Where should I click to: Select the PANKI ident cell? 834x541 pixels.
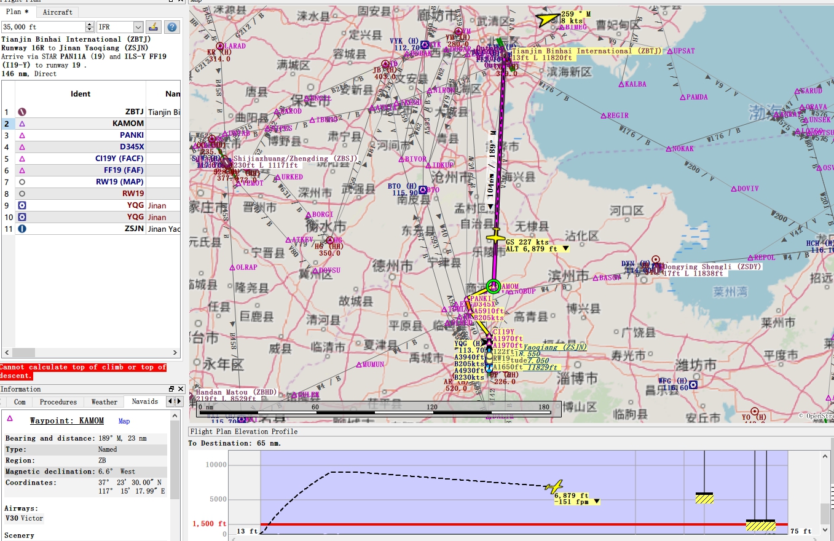(x=81, y=135)
